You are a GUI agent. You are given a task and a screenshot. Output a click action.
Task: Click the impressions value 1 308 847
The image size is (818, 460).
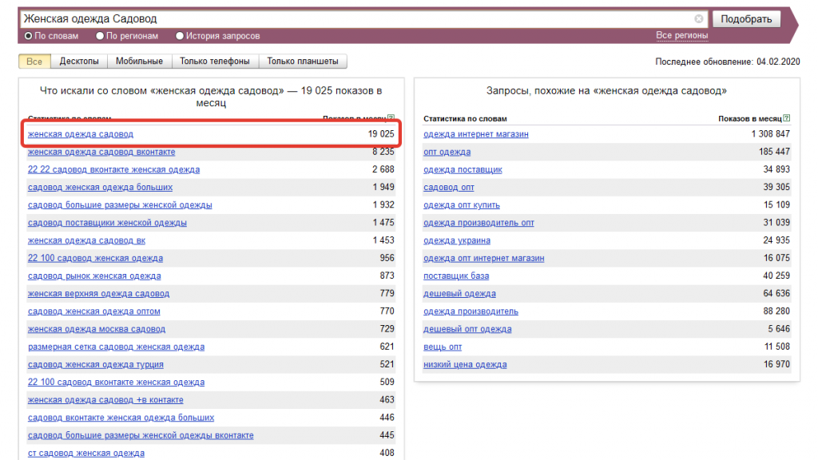click(771, 134)
